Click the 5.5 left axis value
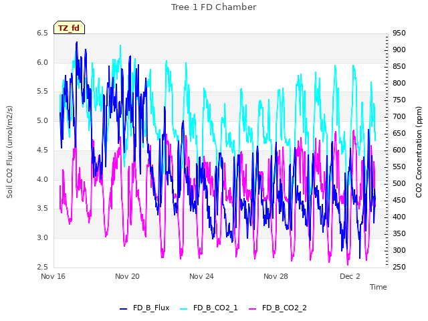The height and width of the screenshot is (321, 428). pyautogui.click(x=42, y=92)
